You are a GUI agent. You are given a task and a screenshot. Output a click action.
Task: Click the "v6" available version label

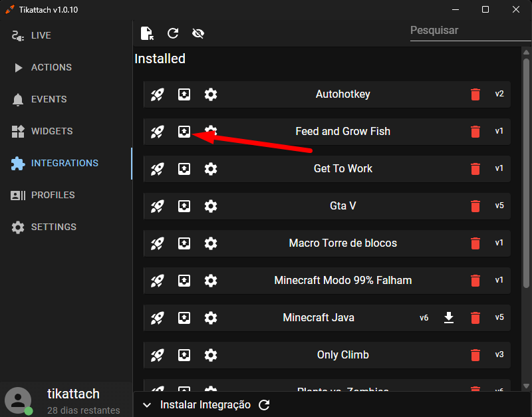click(424, 318)
